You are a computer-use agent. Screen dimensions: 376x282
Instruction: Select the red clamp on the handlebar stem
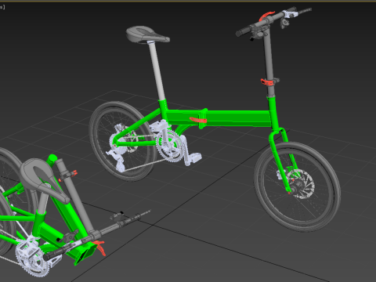[x=267, y=82]
